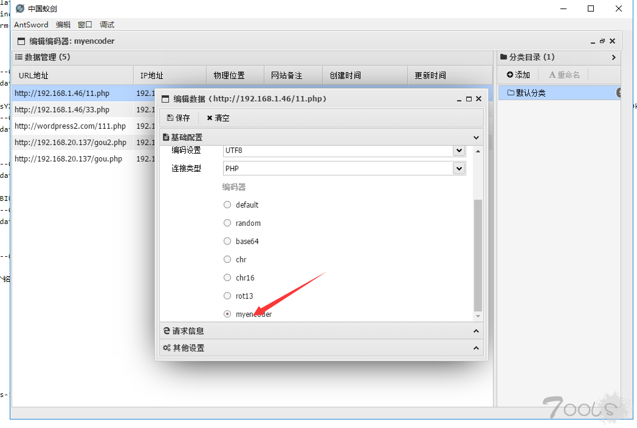This screenshot has width=637, height=428.
Task: Click the 更新时间 column header
Action: 450,75
